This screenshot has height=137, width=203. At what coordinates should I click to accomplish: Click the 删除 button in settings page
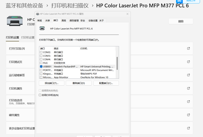pyautogui.click(x=181, y=22)
